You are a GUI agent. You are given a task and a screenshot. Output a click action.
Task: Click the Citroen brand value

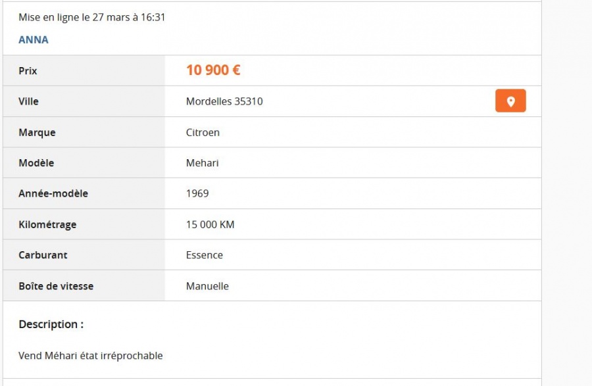(x=203, y=132)
